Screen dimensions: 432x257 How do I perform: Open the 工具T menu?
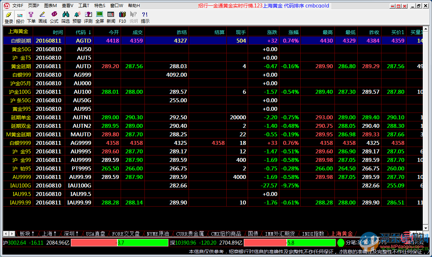tap(84, 6)
